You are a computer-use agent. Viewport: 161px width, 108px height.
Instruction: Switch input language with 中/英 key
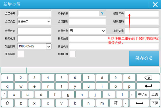(142, 95)
